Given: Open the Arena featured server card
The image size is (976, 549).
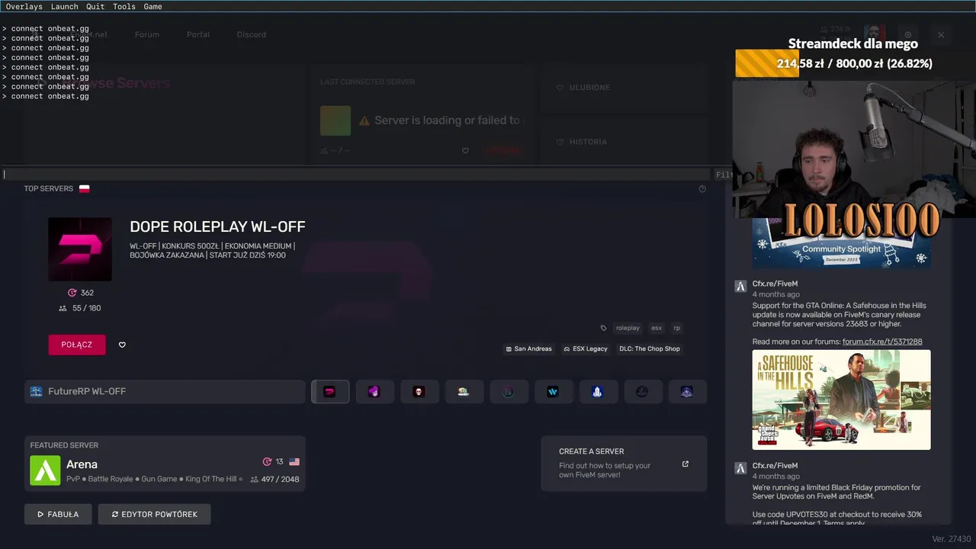Looking at the screenshot, I should pos(165,464).
